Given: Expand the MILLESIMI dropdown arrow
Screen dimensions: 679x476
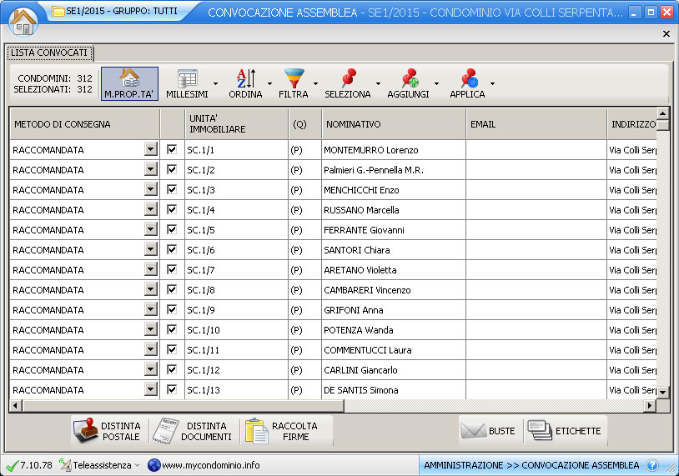Looking at the screenshot, I should [x=215, y=83].
